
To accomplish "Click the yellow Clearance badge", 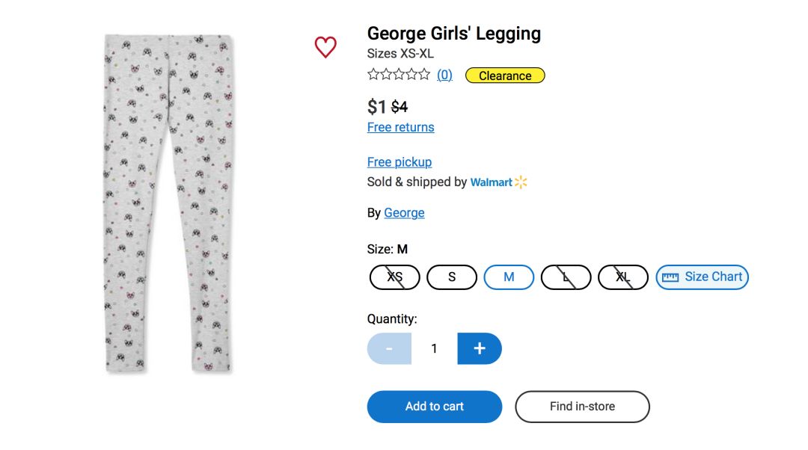I will pyautogui.click(x=505, y=75).
